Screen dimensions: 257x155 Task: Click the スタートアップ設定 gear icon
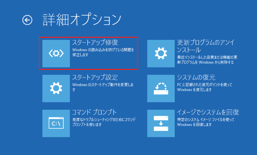[56, 88]
